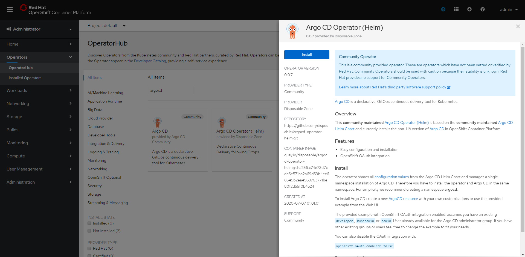Check the Red Hat (0) provider filter
Image resolution: width=525 pixels, height=257 pixels.
89,248
